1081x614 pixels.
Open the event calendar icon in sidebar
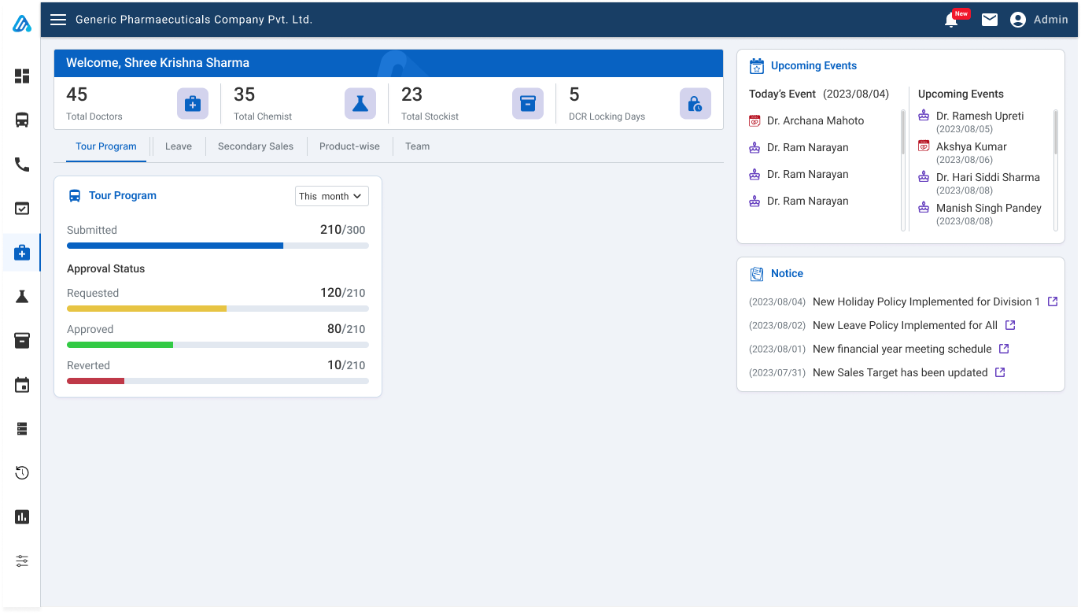click(22, 385)
